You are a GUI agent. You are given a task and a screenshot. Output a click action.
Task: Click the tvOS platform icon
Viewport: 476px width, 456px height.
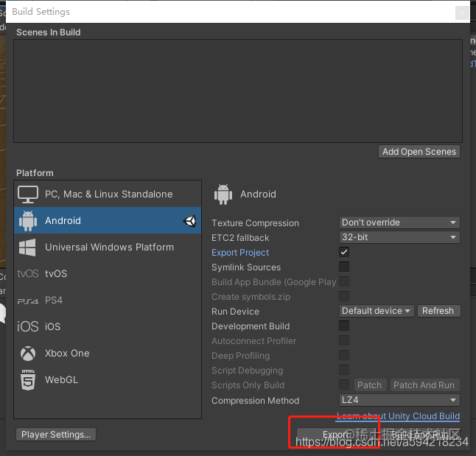point(28,273)
